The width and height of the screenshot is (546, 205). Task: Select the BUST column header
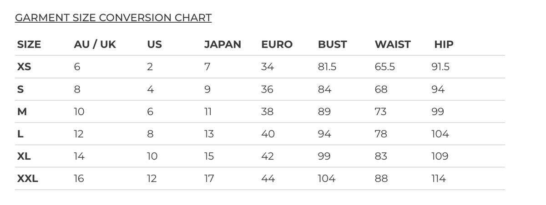click(x=332, y=44)
